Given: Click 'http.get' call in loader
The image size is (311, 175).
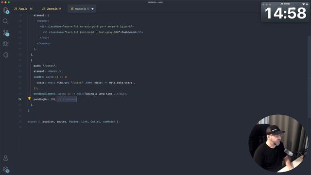Looking at the screenshot, I should coord(63,83).
